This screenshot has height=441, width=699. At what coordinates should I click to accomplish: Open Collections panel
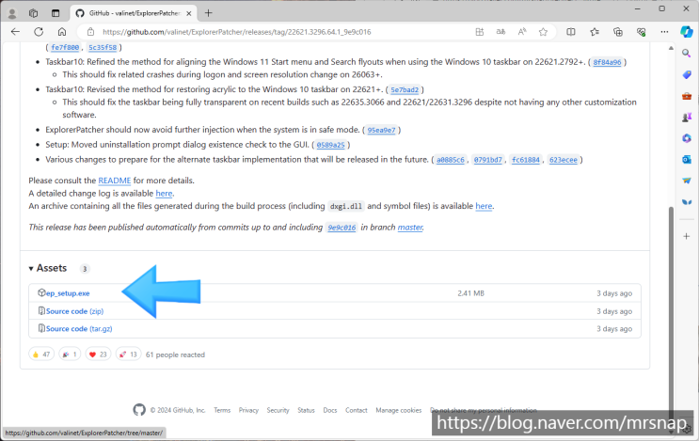(x=618, y=32)
